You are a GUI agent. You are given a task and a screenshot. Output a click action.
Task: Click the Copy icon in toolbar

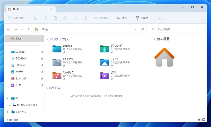[45, 18]
